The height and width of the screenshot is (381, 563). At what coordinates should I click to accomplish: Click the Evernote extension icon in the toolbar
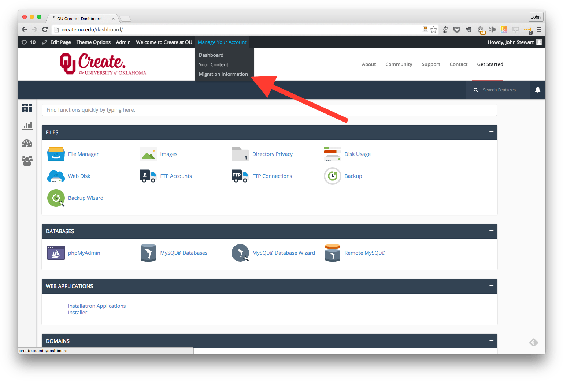point(468,30)
